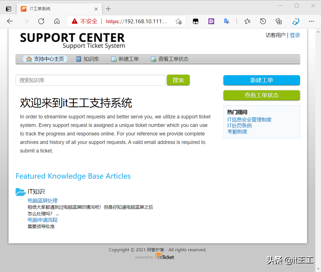The image size is (321, 272).
Task: Click the Copyright 2021 网管护盾 footer text
Action: click(158, 250)
